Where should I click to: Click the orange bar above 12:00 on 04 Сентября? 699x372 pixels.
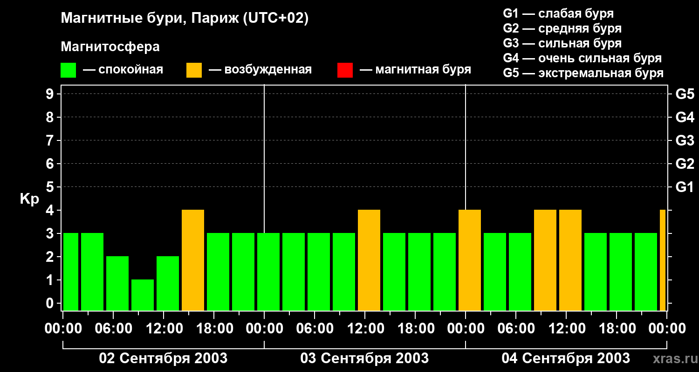tap(570, 260)
